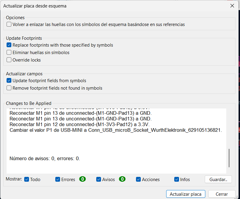Screen dimensions: 240x199
Task: Tick the Override locks checkbox
Action: click(9, 60)
